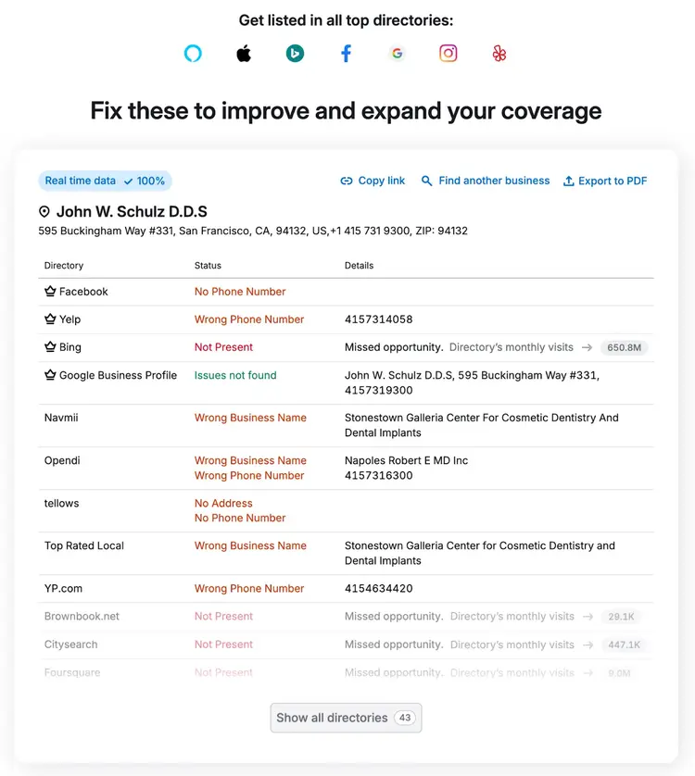
Task: Select Bing directory name in table
Action: point(70,347)
